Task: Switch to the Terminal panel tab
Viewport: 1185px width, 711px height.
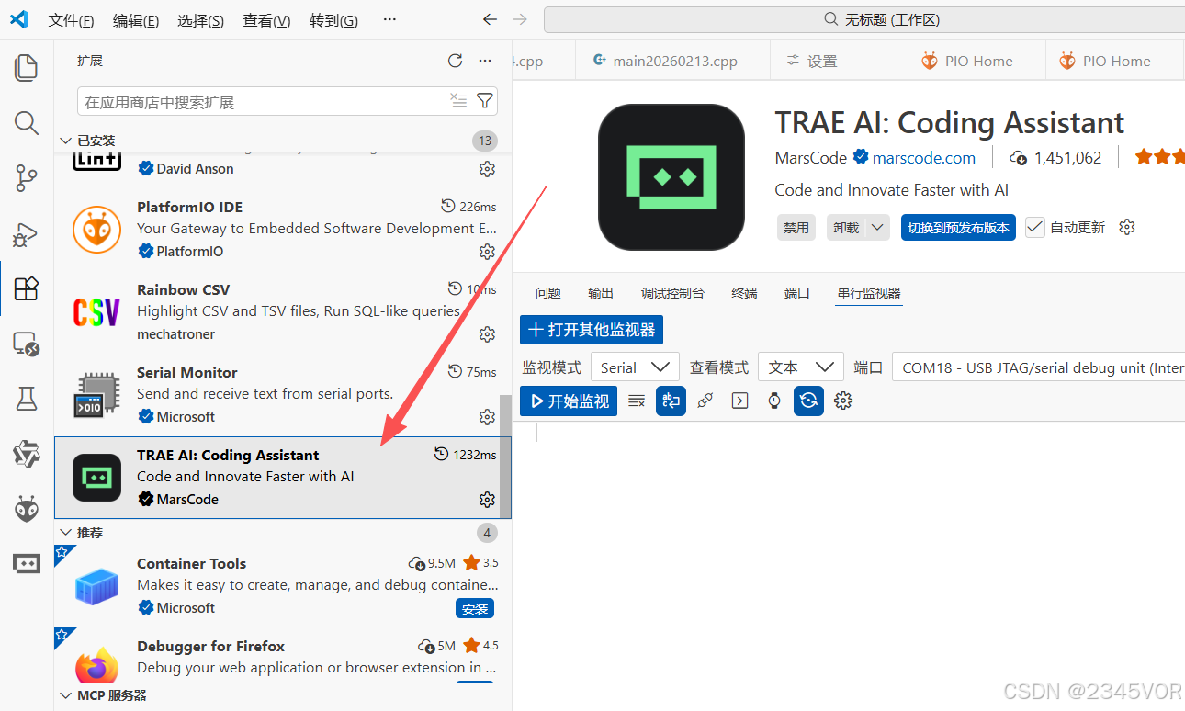Action: click(x=744, y=293)
